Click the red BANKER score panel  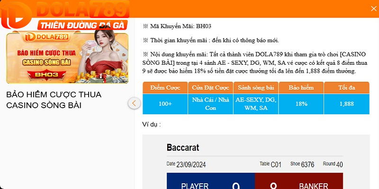[x=299, y=181]
